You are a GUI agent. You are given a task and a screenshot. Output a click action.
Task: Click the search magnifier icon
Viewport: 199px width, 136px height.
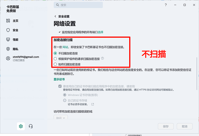[x=57, y=5]
